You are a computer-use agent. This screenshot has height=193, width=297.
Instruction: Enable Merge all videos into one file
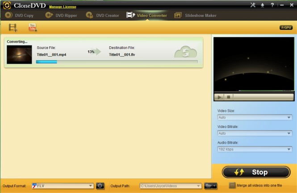(x=232, y=185)
